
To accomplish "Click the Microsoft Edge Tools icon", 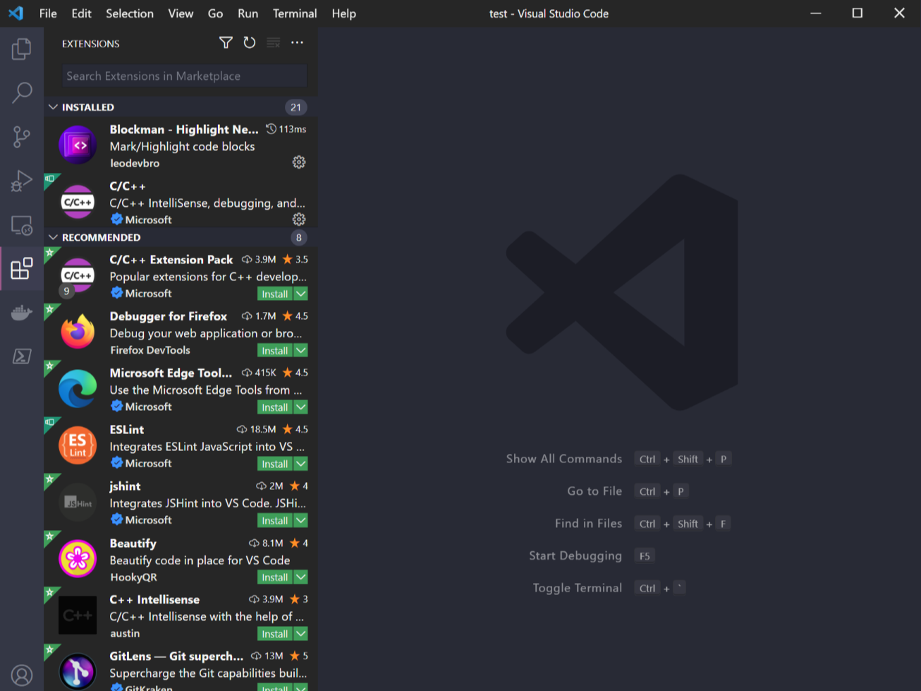I will (78, 389).
